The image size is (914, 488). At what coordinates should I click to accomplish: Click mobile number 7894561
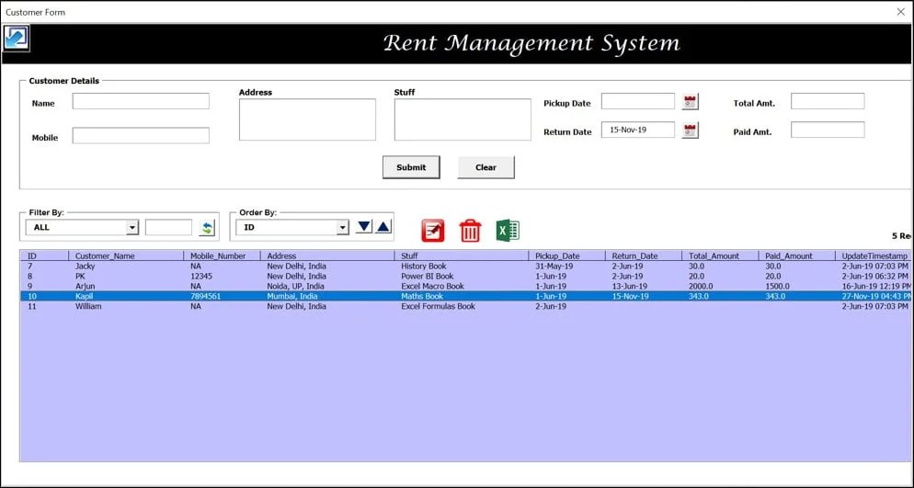(206, 296)
